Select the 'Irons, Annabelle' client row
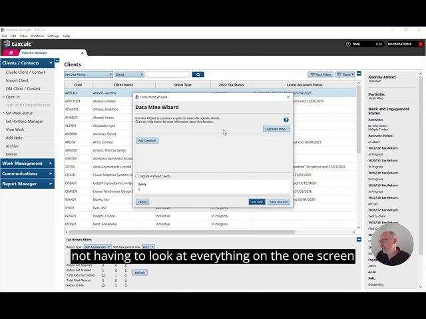Image resolution: width=426 pixels, height=319 pixels. (210, 224)
